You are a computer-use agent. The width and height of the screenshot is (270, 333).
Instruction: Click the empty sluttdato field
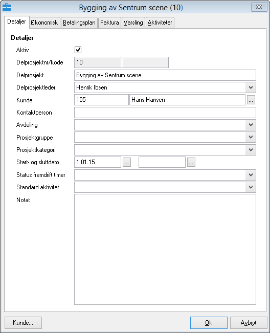pos(162,162)
